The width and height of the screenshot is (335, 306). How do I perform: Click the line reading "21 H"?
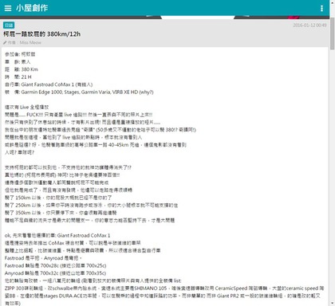coord(18,77)
